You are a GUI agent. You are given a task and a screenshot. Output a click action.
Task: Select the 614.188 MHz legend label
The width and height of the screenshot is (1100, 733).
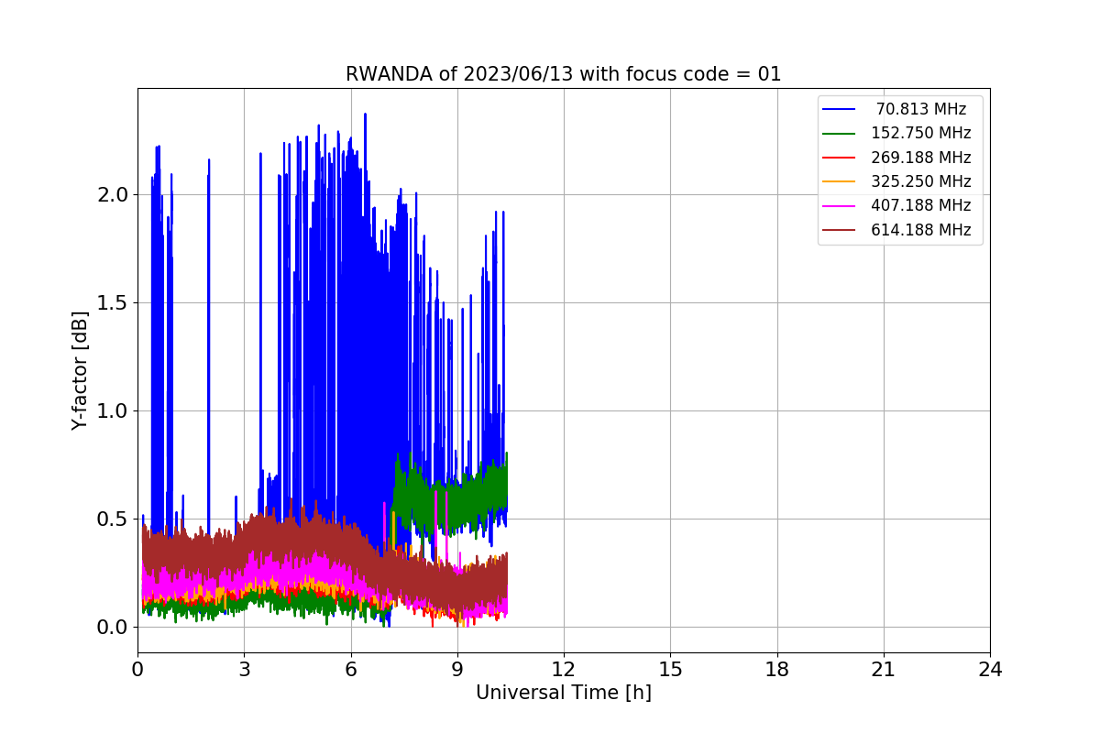pos(921,230)
